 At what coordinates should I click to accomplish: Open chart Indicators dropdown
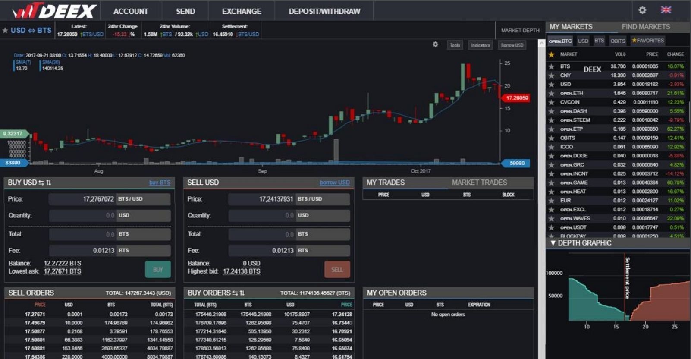pyautogui.click(x=480, y=45)
